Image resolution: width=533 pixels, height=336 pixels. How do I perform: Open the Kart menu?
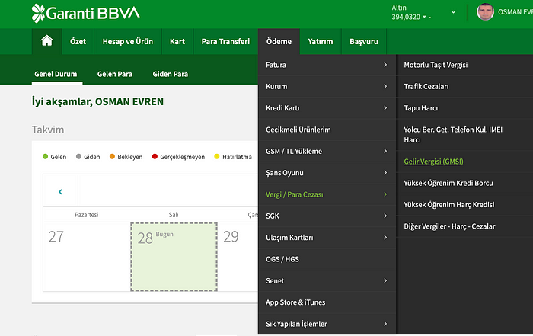tap(177, 41)
